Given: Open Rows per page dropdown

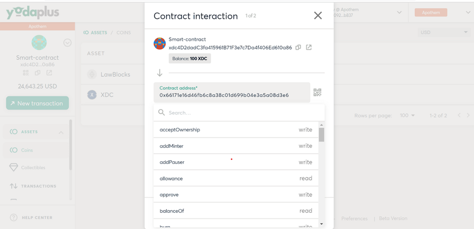Looking at the screenshot, I should (x=407, y=116).
